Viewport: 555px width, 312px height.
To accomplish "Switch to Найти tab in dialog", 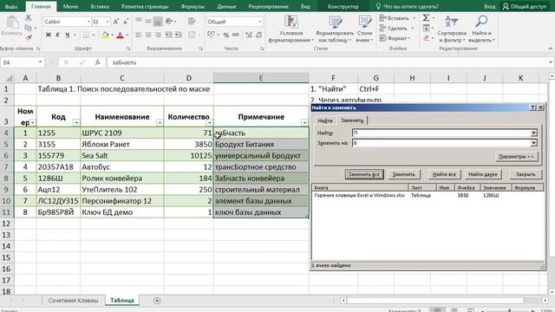I will tap(325, 120).
